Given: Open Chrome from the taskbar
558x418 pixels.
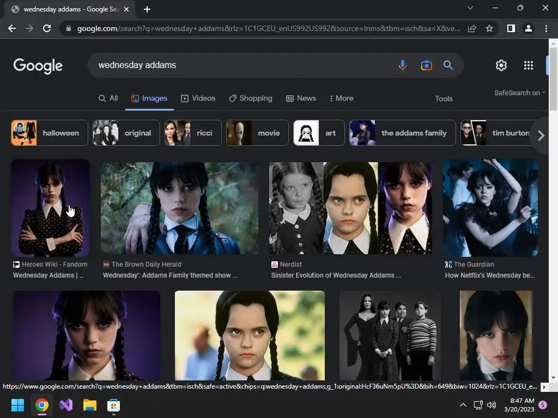Looking at the screenshot, I should (x=41, y=405).
